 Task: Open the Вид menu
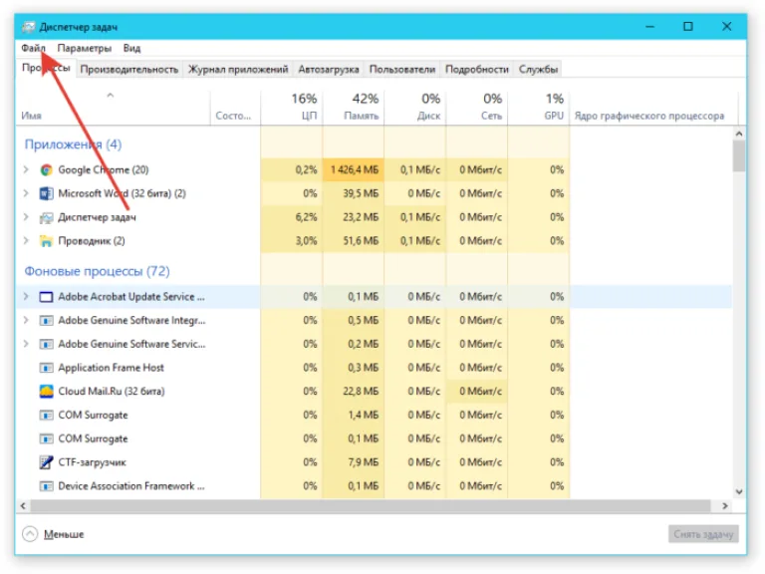pyautogui.click(x=131, y=48)
